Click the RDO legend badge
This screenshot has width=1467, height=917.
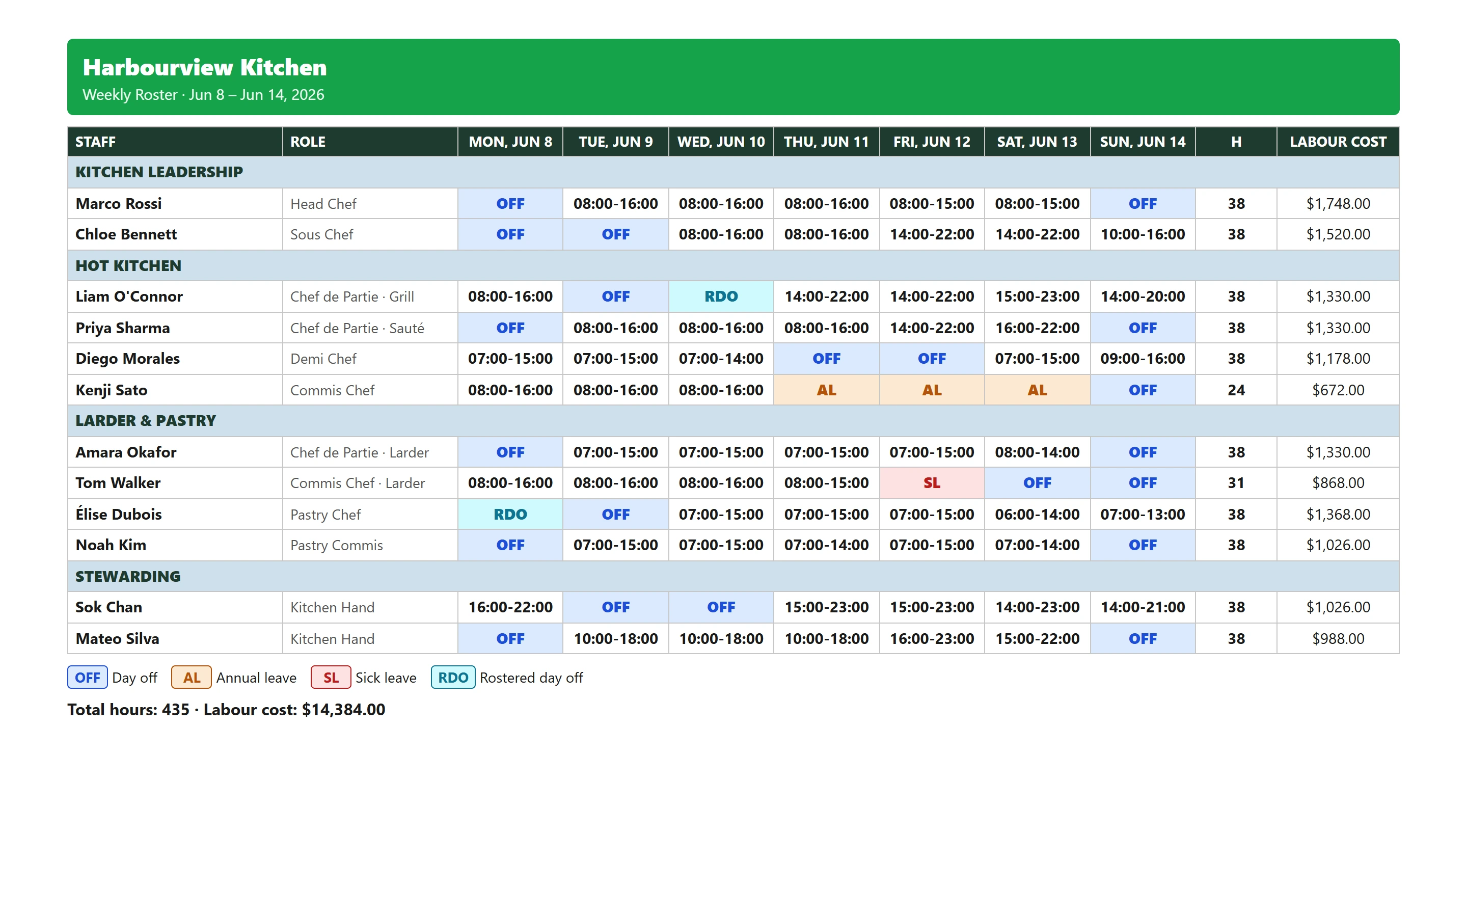[453, 678]
